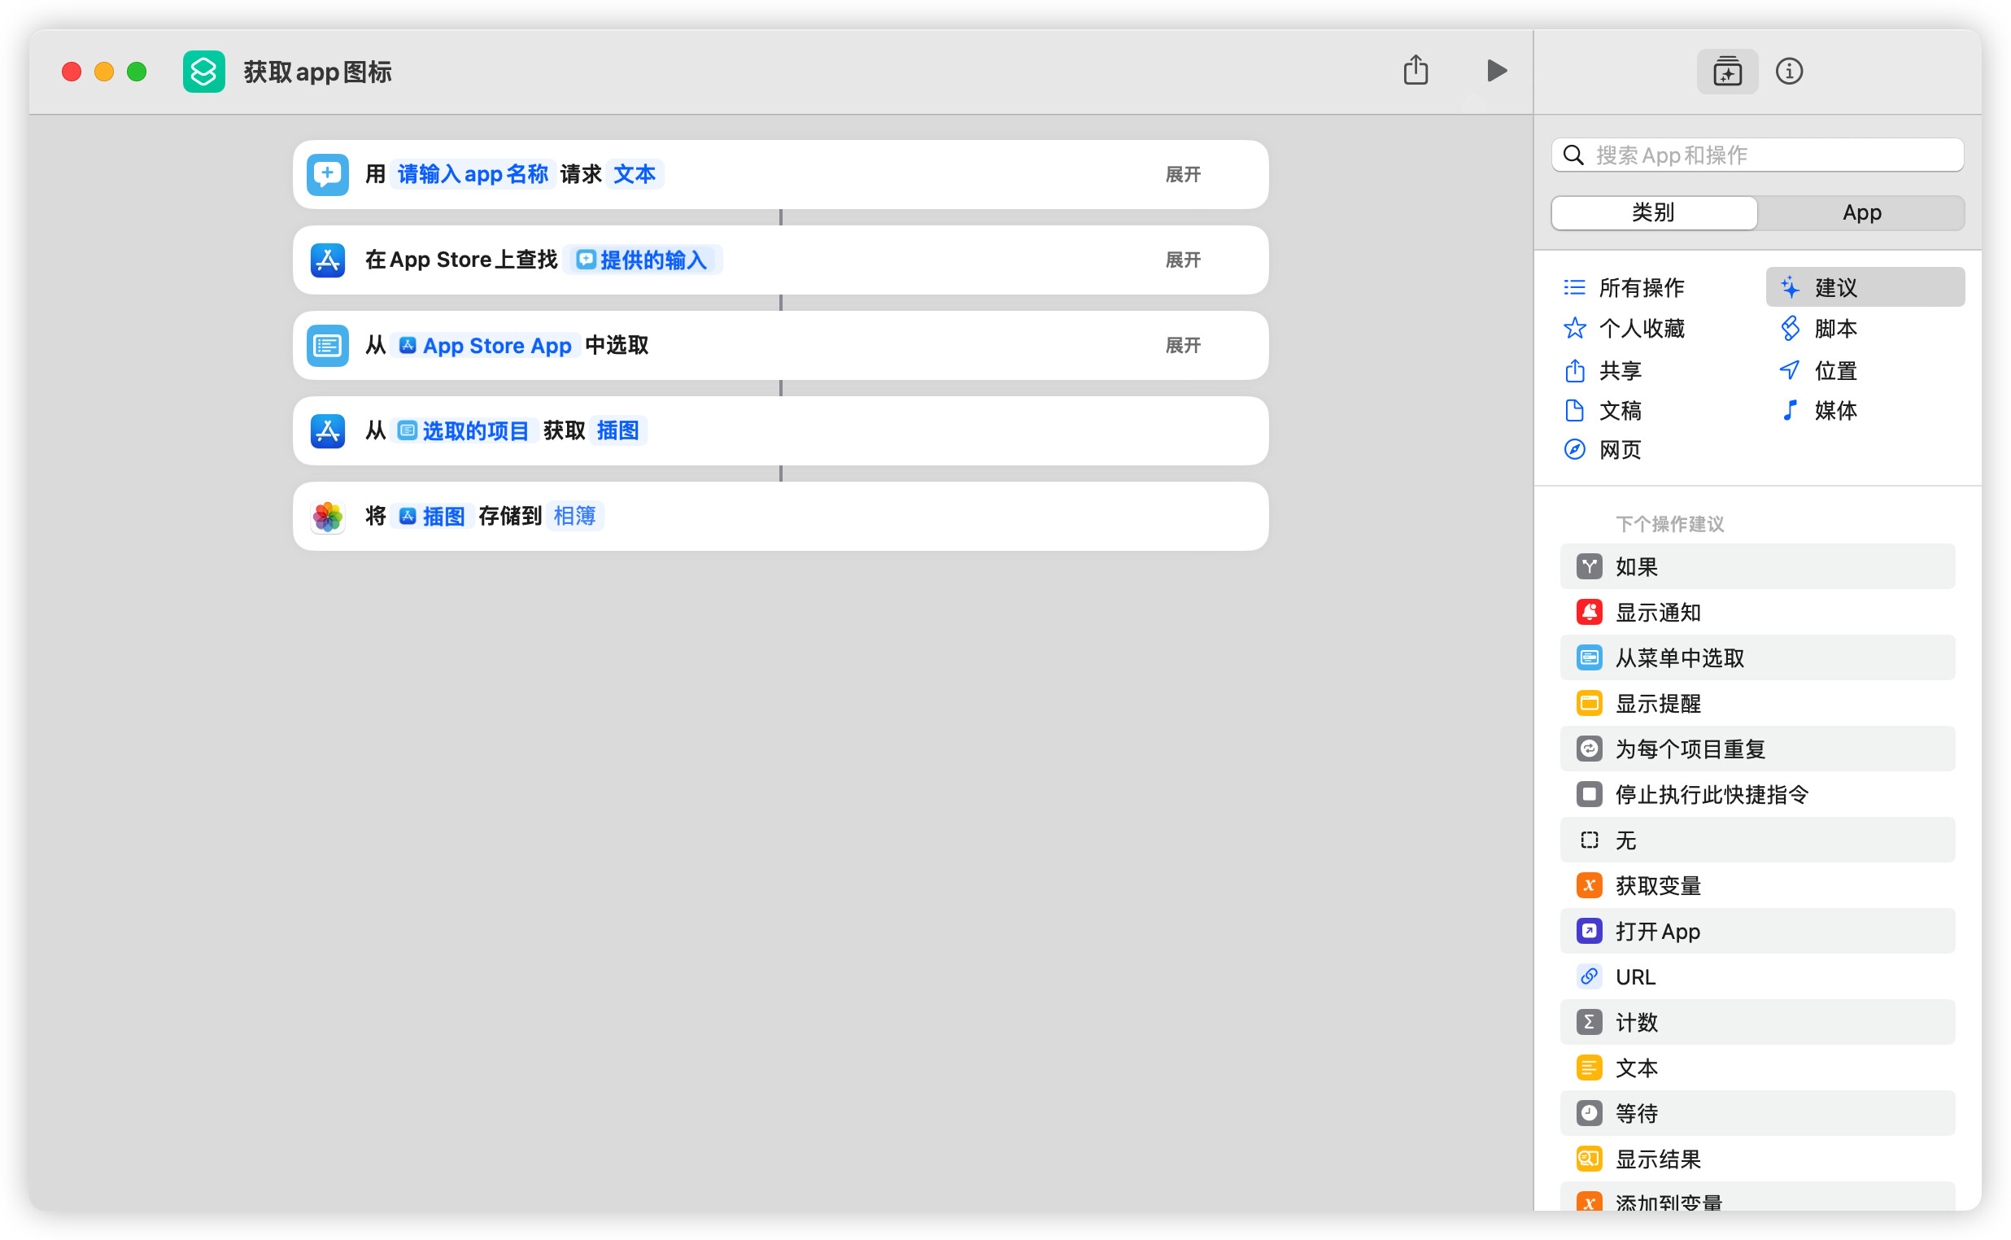Expand the 请输入app名称 ask action
Image resolution: width=2011 pixels, height=1240 pixels.
(x=1182, y=175)
